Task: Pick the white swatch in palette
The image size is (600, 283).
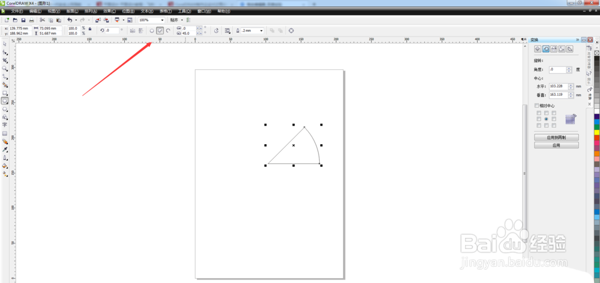Action: [x=596, y=111]
